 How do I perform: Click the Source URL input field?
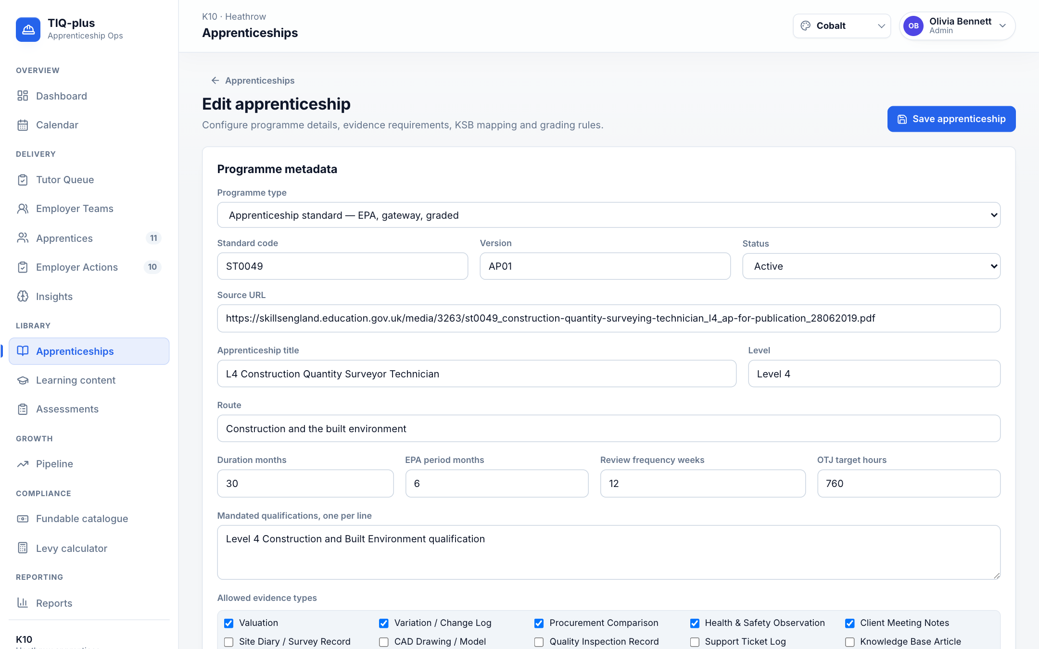609,318
